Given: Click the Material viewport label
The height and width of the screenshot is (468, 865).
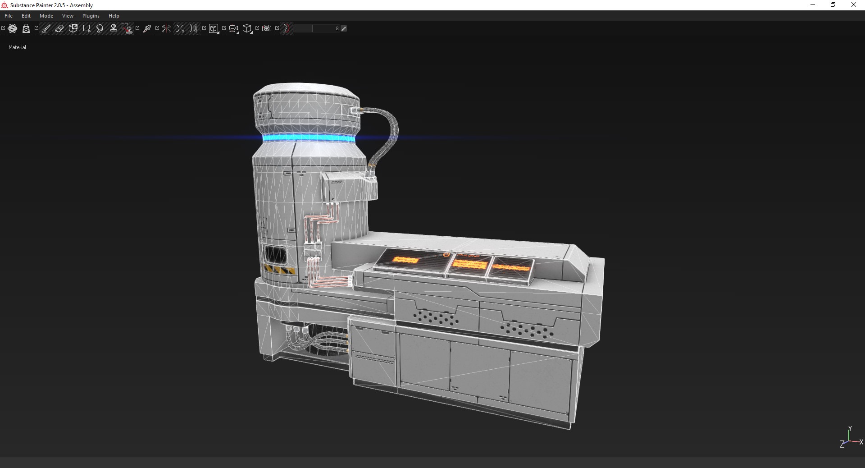Looking at the screenshot, I should 17,47.
